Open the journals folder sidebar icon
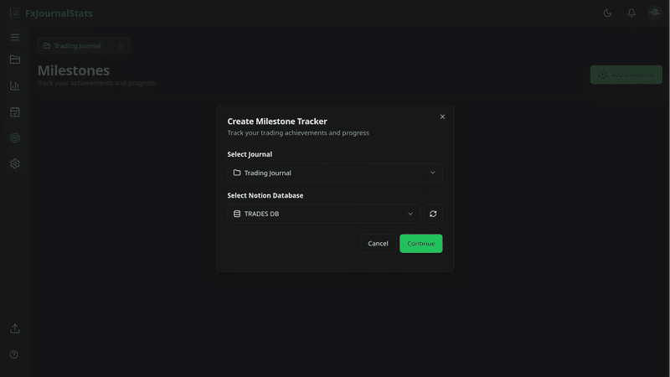 pos(15,59)
